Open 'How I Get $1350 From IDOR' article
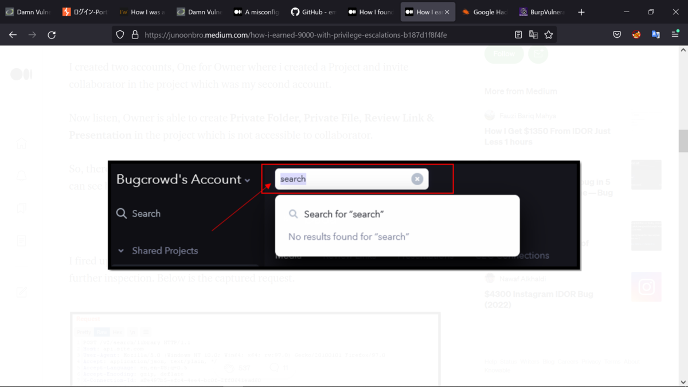Image resolution: width=688 pixels, height=387 pixels. tap(547, 136)
